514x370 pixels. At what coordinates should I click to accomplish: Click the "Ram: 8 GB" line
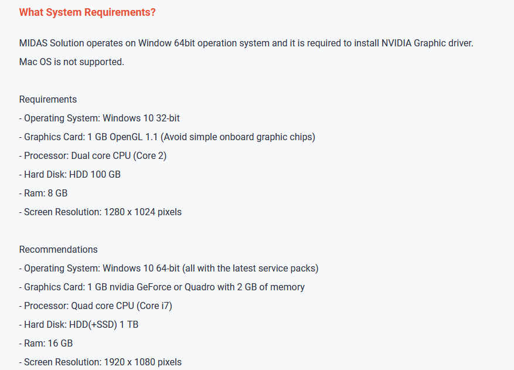[43, 194]
